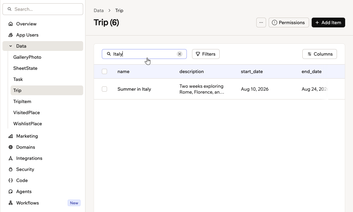The height and width of the screenshot is (212, 353).
Task: Open the Filters panel
Action: click(206, 54)
